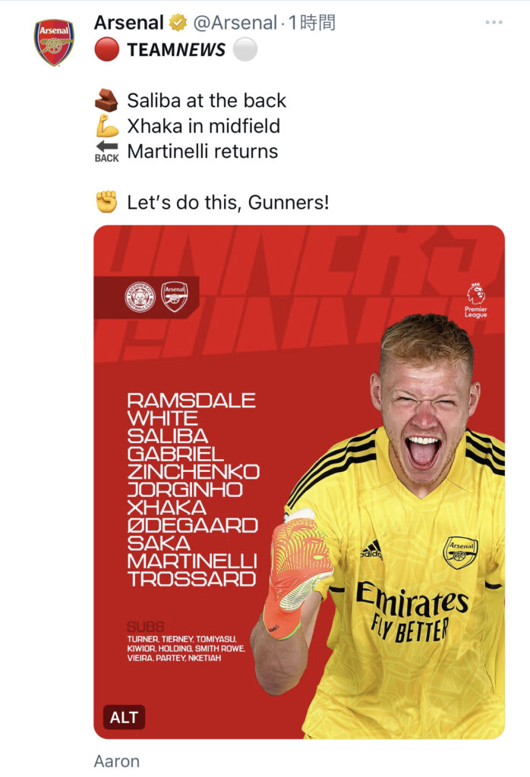Click the red circle emoji before TEAMNEWS
The width and height of the screenshot is (530, 777).
click(x=106, y=49)
